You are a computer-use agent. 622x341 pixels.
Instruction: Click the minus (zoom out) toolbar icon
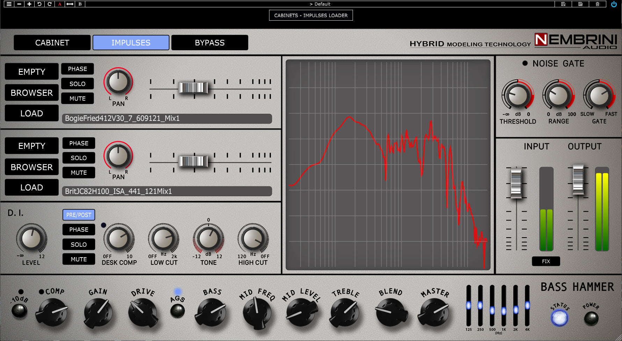[19, 4]
